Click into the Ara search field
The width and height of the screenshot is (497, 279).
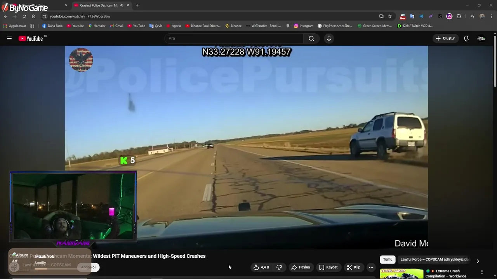pyautogui.click(x=234, y=38)
